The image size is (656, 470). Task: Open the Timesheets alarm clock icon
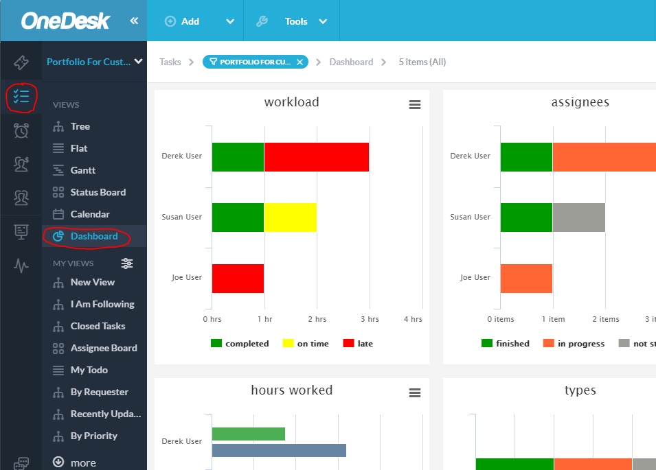tap(21, 130)
